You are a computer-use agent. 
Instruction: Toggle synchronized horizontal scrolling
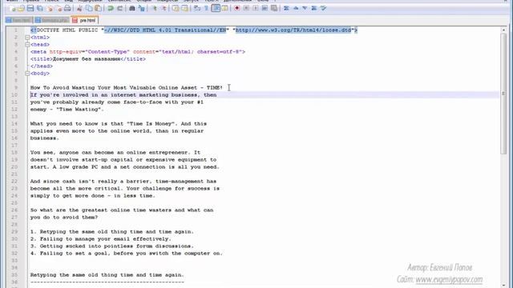pyautogui.click(x=184, y=8)
